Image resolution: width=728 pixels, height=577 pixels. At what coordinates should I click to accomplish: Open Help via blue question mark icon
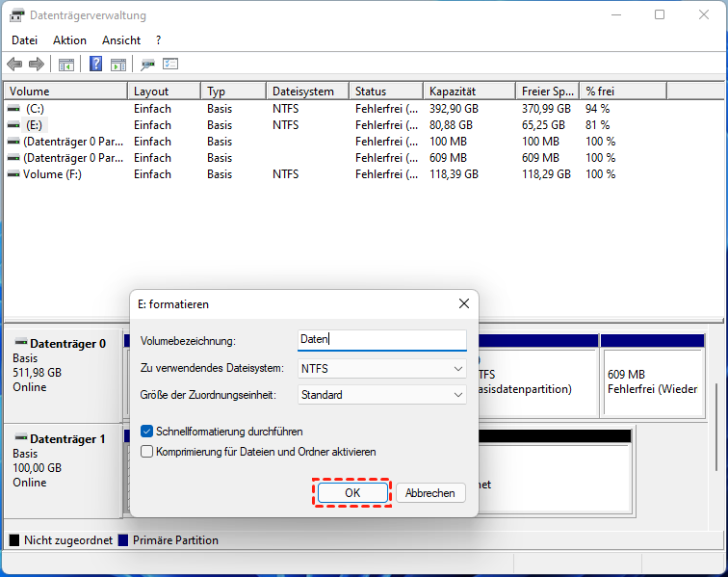tap(96, 65)
